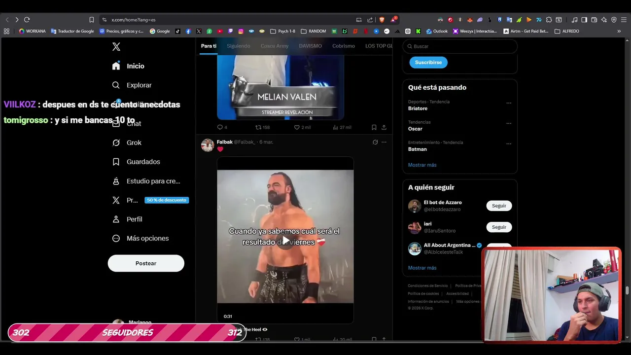Go to Inicio in the sidebar
This screenshot has height=355, width=631.
[128, 66]
